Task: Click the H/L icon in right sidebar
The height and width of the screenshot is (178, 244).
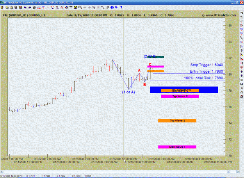Action: point(242,42)
